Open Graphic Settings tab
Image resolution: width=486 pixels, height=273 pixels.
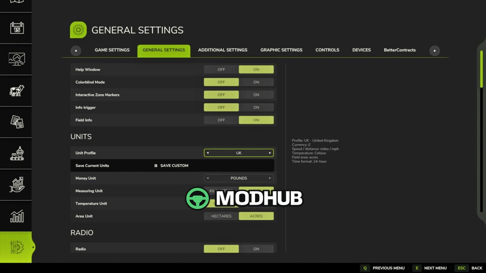(281, 50)
